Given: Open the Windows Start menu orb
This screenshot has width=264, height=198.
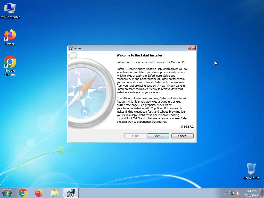Looking at the screenshot, I should point(7,193).
